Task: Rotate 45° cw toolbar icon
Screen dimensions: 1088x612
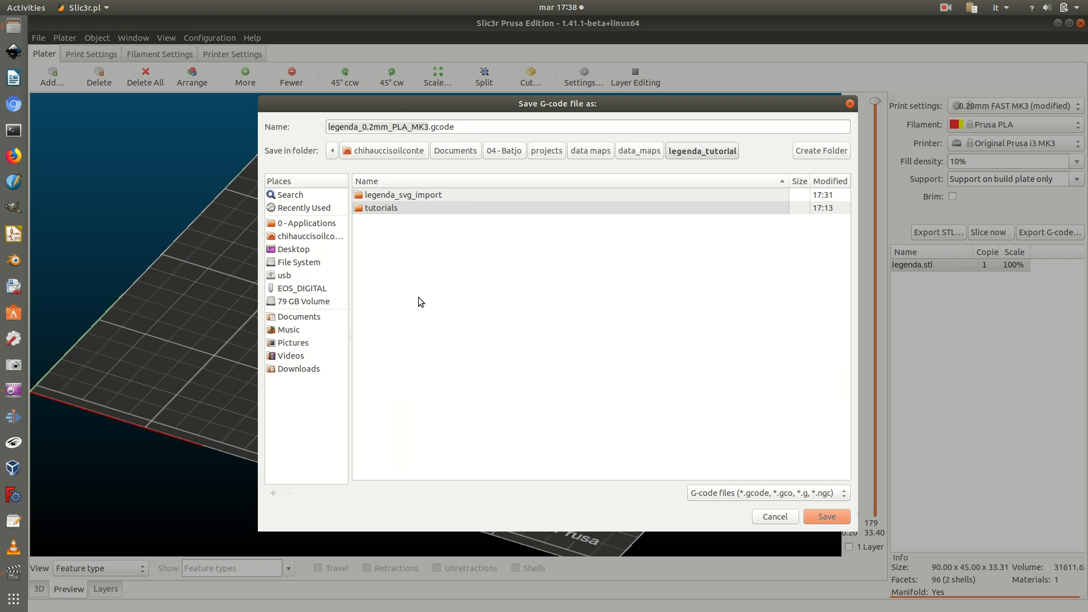Action: [x=392, y=72]
